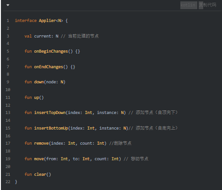The width and height of the screenshot is (222, 190).
Task: Click the comment '删除节点'
Action: (123, 143)
